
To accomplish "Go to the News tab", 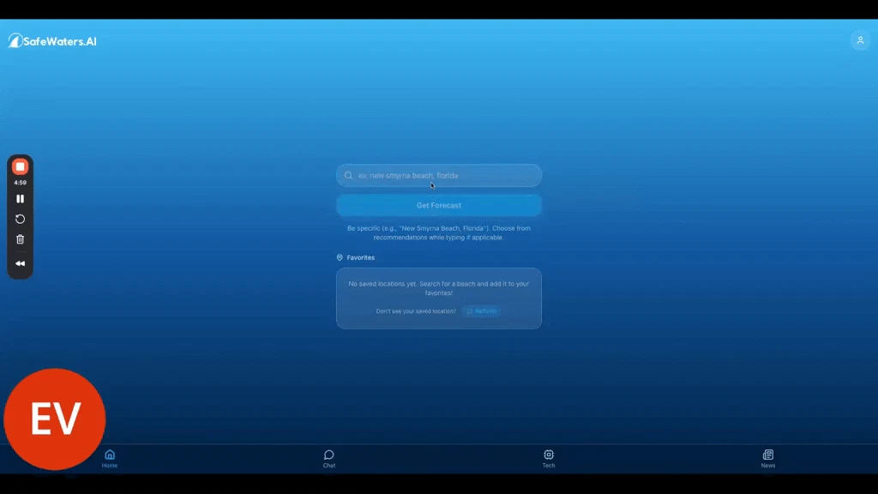I will (x=768, y=459).
